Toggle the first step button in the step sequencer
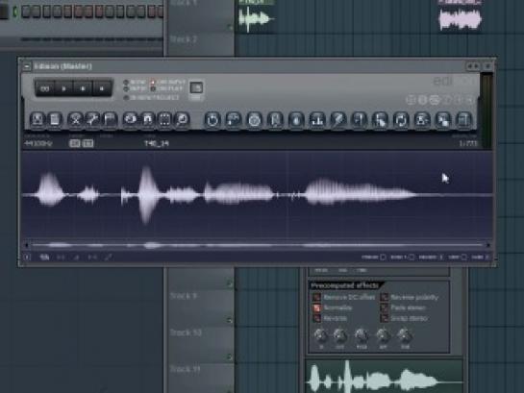 (x=26, y=12)
